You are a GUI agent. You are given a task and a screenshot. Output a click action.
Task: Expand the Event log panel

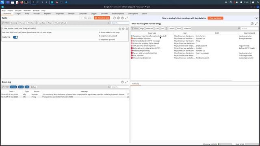click(x=126, y=82)
